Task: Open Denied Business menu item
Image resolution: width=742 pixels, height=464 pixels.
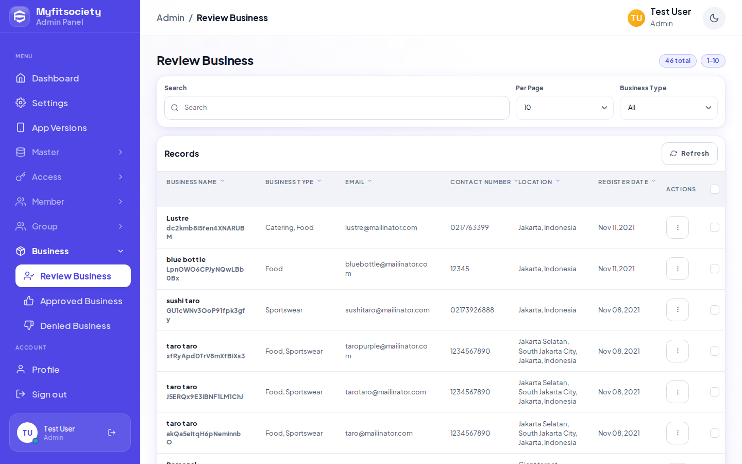Action: 73,326
